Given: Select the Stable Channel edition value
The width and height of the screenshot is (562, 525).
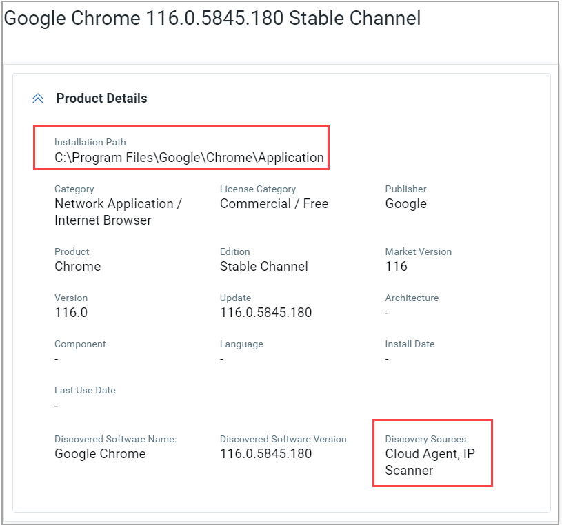Looking at the screenshot, I should tap(264, 267).
